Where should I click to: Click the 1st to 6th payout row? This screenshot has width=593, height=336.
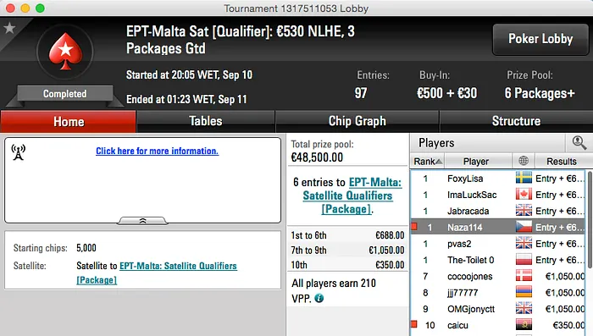[347, 235]
